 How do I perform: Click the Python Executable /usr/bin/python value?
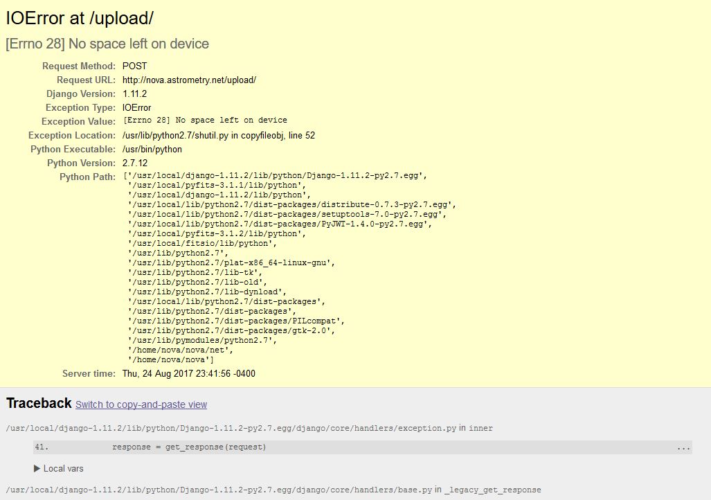(x=152, y=149)
